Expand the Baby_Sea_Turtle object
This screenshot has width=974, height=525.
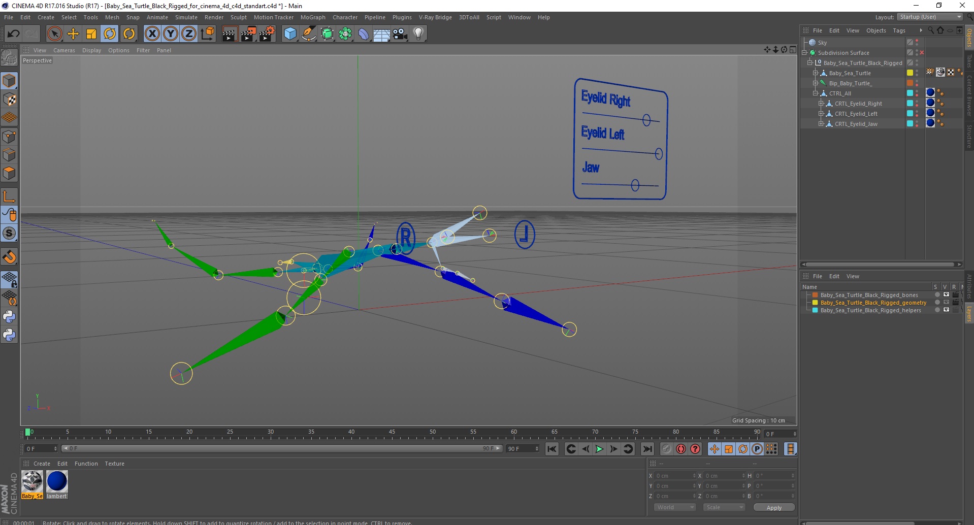coord(816,73)
